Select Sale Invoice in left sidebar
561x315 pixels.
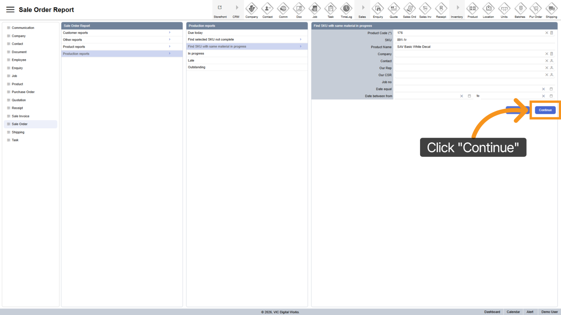30,116
